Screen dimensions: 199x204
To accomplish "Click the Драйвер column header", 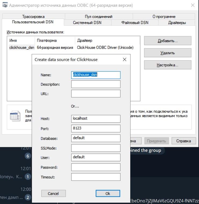I will click(x=107, y=41).
